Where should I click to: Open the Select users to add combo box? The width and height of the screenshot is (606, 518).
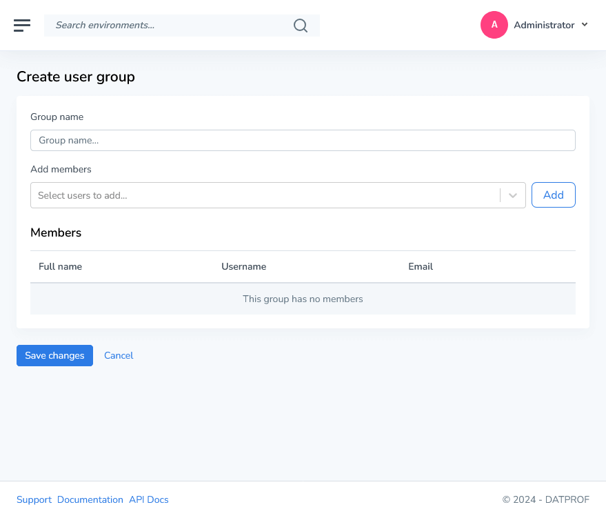point(265,195)
